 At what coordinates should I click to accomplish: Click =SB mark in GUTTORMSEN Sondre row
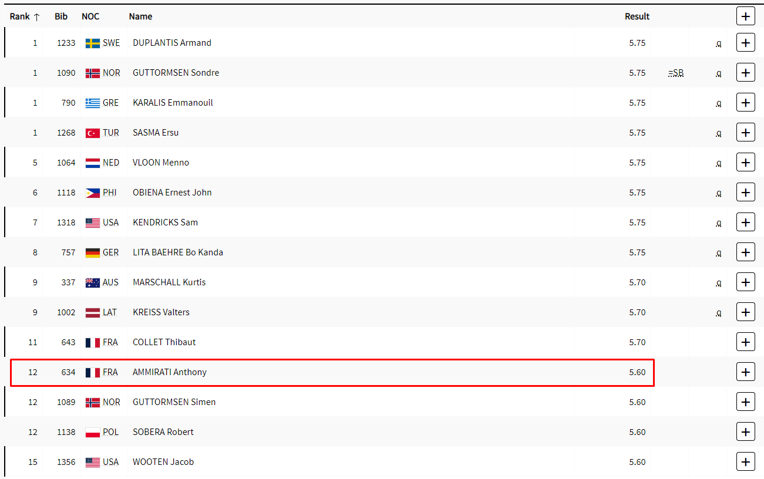(676, 73)
